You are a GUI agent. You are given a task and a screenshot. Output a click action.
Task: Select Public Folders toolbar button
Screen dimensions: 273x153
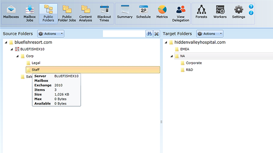pyautogui.click(x=48, y=13)
